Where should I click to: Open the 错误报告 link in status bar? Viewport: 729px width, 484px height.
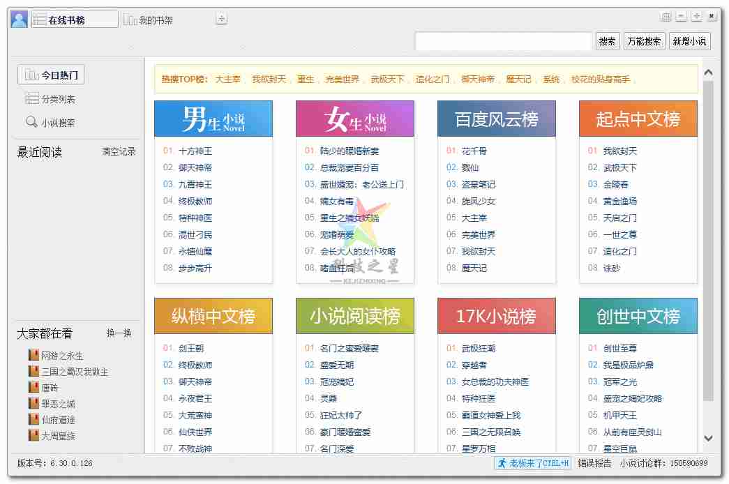tap(594, 463)
